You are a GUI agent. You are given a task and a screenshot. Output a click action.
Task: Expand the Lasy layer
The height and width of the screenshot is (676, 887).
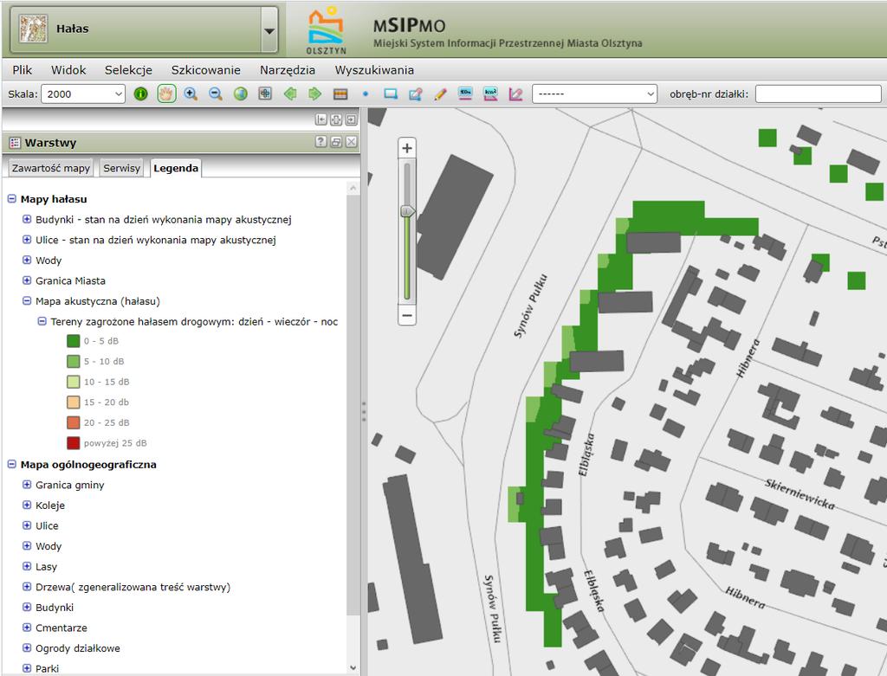coord(27,566)
